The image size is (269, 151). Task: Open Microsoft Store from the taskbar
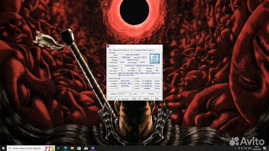(x=79, y=148)
